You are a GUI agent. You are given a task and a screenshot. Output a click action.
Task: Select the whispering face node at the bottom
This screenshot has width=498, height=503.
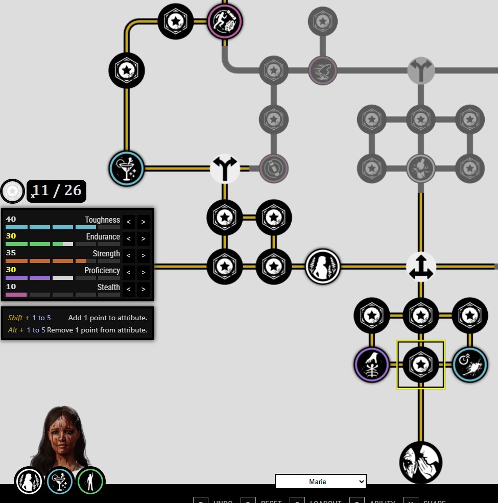[420, 462]
